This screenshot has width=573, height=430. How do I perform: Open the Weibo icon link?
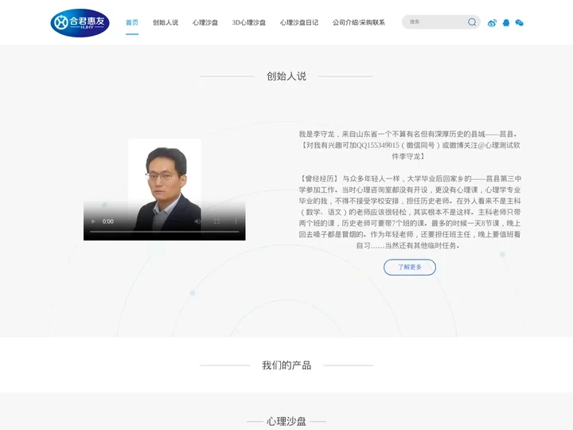(492, 23)
